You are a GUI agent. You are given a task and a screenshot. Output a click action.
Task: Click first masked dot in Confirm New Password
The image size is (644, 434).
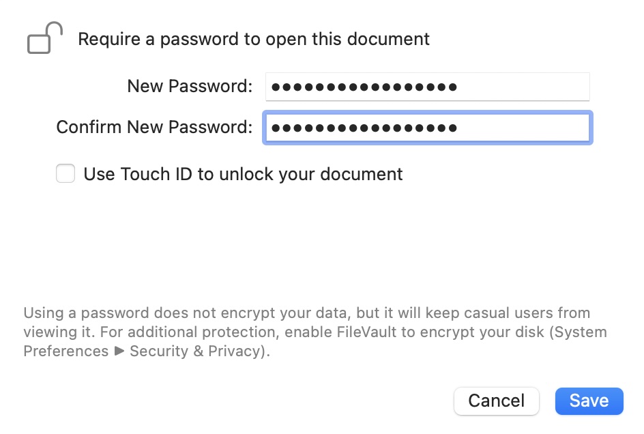(276, 128)
